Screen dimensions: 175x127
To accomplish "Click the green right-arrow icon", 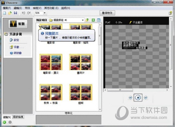I will (x=93, y=20).
